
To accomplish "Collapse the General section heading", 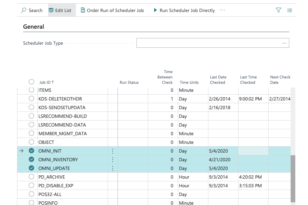I will coord(34,27).
